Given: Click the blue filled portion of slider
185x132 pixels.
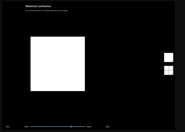Looking at the screenshot, I should pyautogui.click(x=51, y=126).
